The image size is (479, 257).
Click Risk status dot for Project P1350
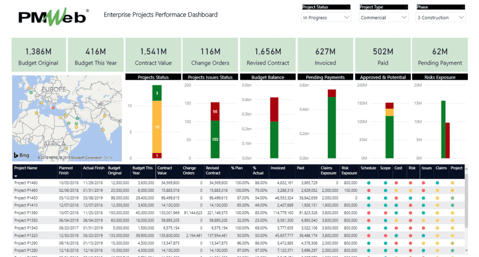(411, 221)
